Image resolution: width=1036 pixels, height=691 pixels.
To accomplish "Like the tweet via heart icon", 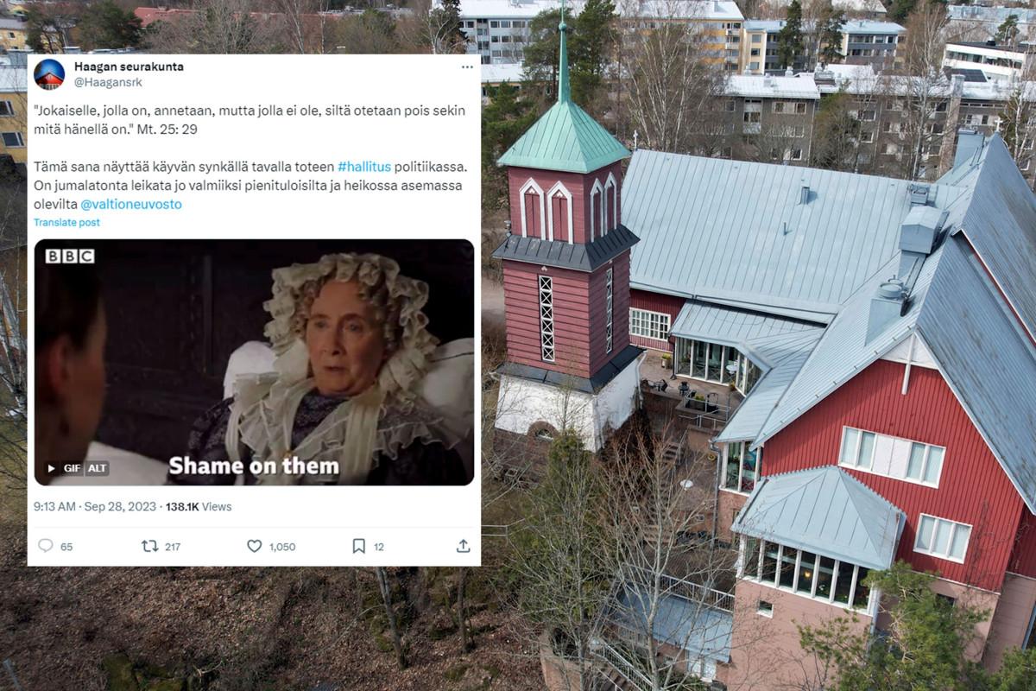I will tap(254, 546).
